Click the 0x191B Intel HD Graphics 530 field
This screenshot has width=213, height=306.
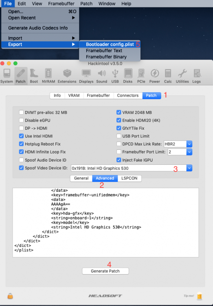(x=129, y=168)
